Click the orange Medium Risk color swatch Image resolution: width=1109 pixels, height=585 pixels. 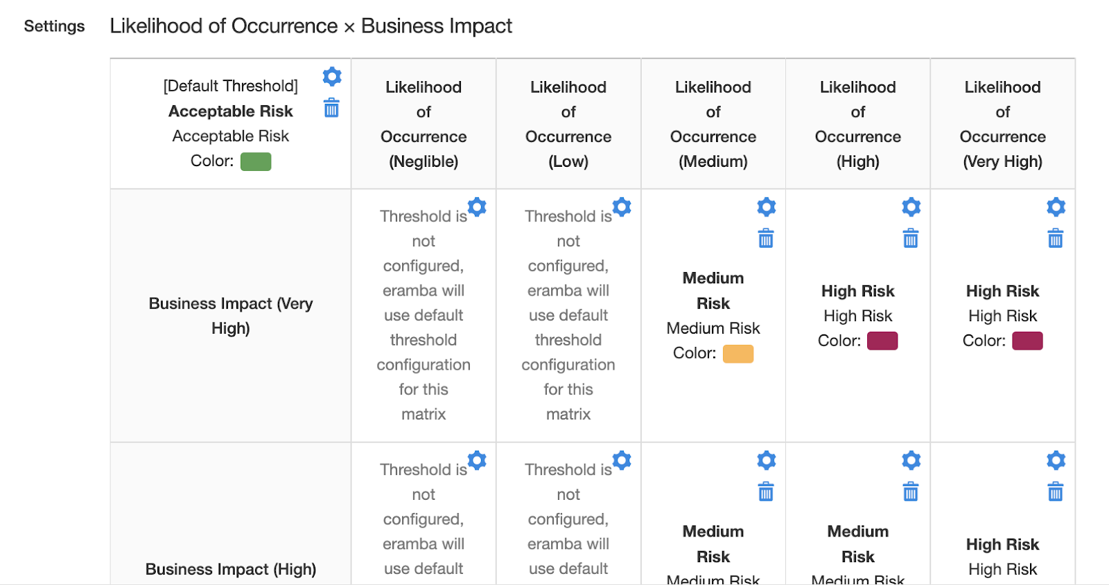coord(738,354)
